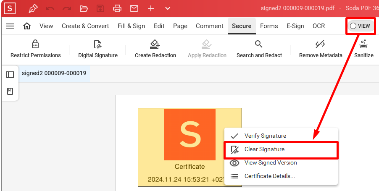Print the document using printer icon

[x=117, y=9]
